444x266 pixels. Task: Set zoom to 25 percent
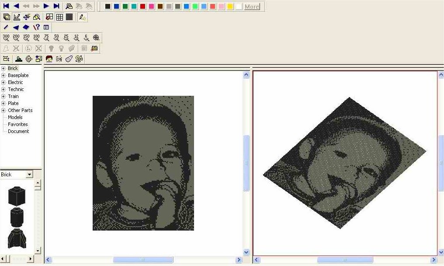pos(66,38)
